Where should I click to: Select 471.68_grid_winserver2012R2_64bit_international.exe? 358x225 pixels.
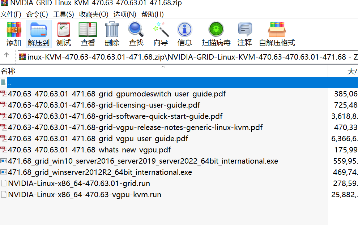coord(100,172)
